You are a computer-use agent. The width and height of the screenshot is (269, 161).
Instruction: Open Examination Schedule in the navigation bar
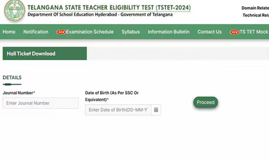pos(90,32)
